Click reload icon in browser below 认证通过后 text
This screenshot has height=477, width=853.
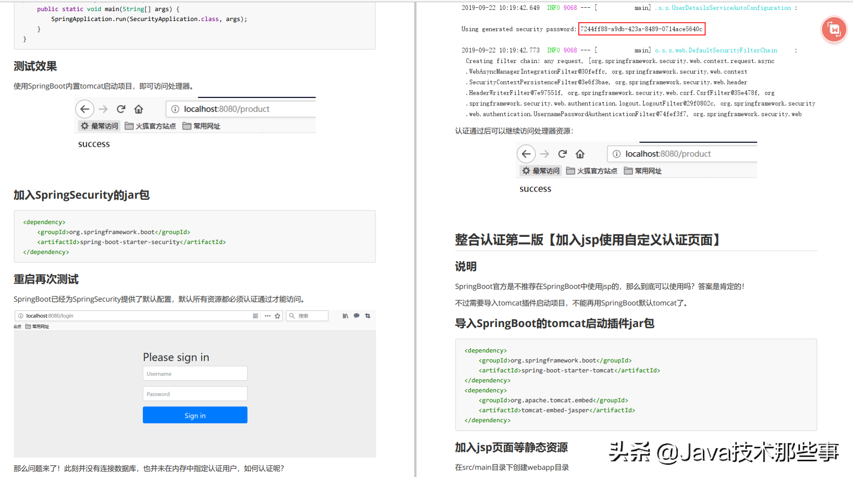562,154
